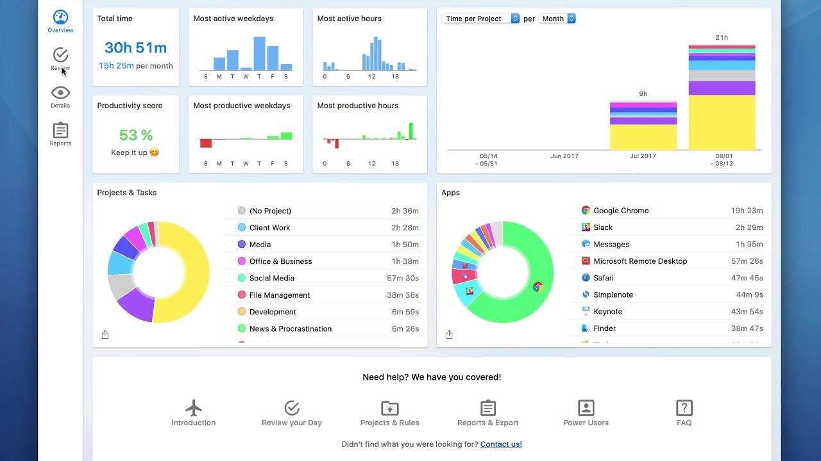Open the Reports & Export help link
This screenshot has height=461, width=821.
pyautogui.click(x=488, y=423)
